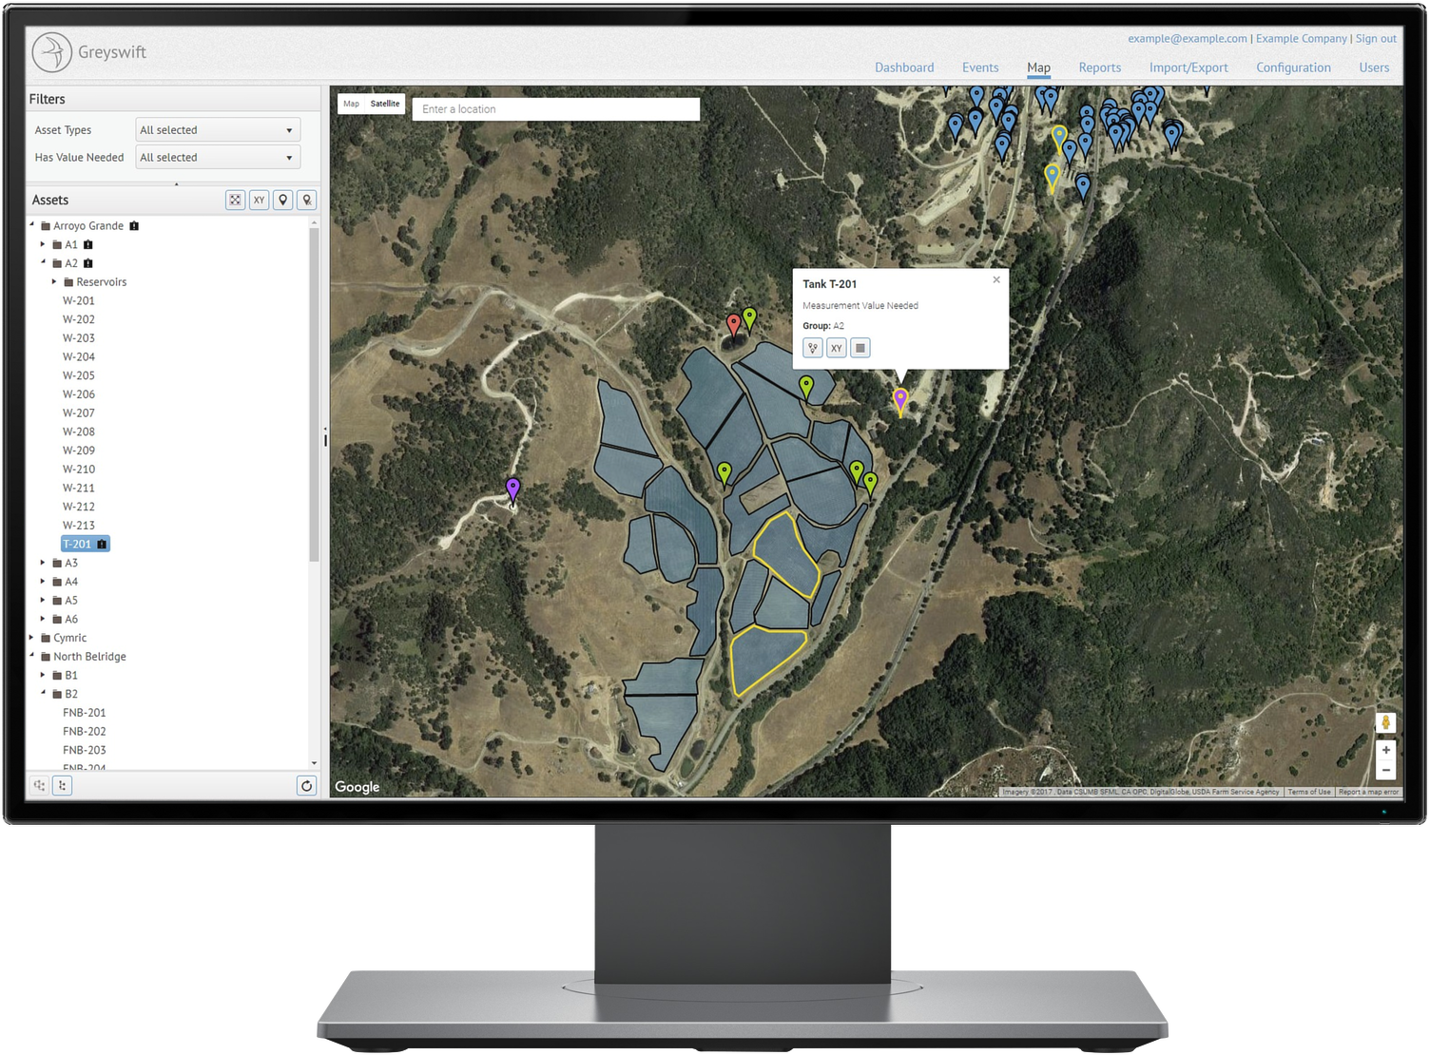Viewport: 1430px width, 1055px height.
Task: Click the alert clipboard icon next to A2
Action: (88, 263)
